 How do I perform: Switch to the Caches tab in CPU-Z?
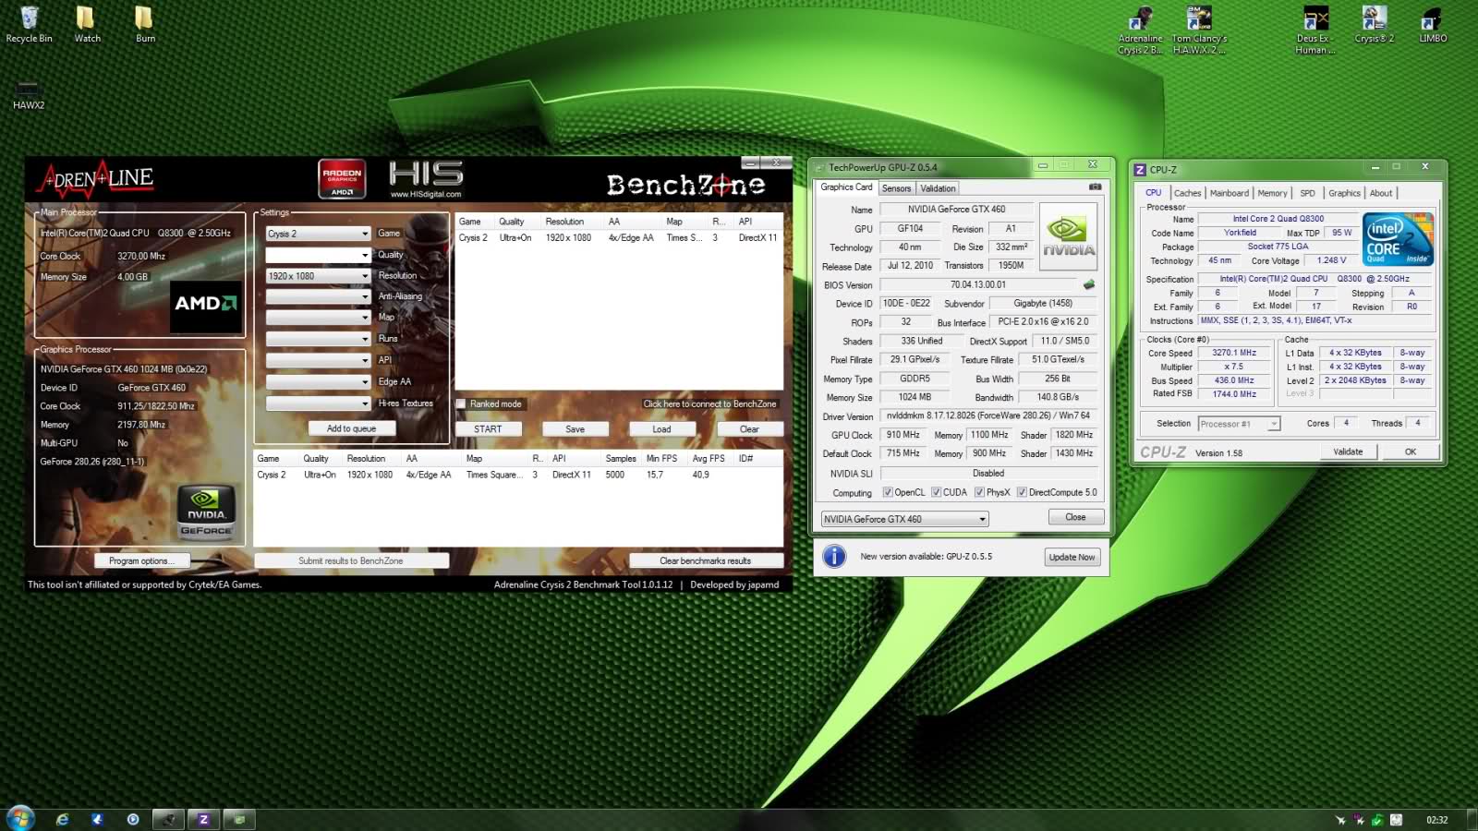pos(1187,193)
